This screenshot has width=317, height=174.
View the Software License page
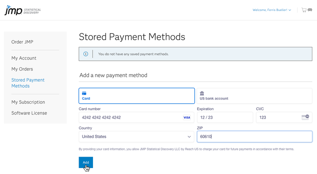tap(29, 113)
